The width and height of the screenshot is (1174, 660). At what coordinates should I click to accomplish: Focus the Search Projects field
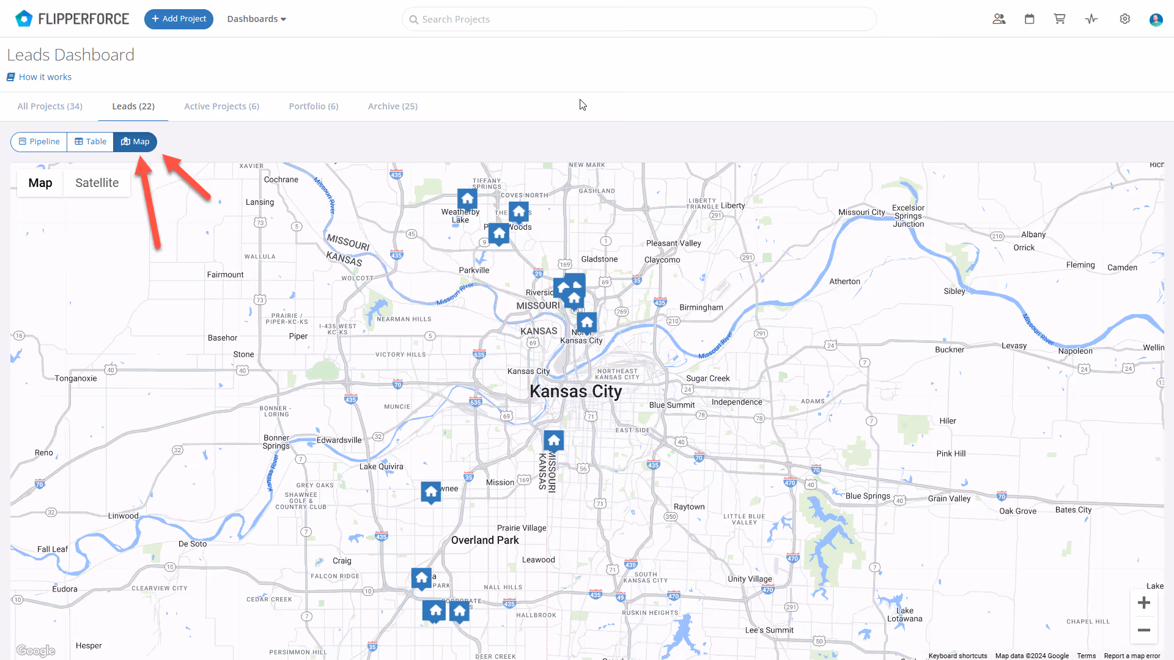click(639, 19)
